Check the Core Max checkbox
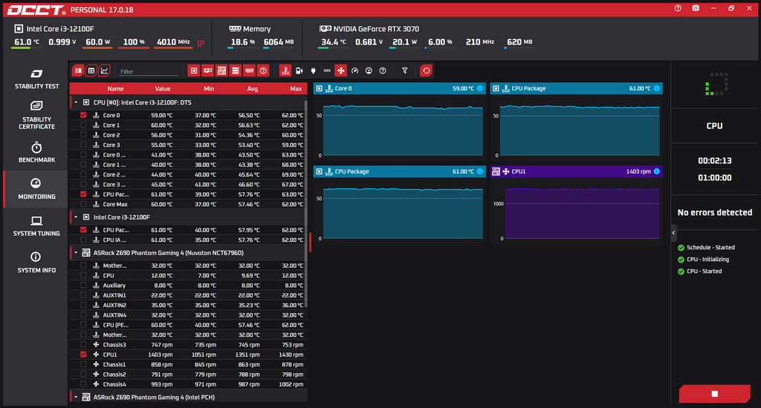This screenshot has height=408, width=761. (x=83, y=204)
